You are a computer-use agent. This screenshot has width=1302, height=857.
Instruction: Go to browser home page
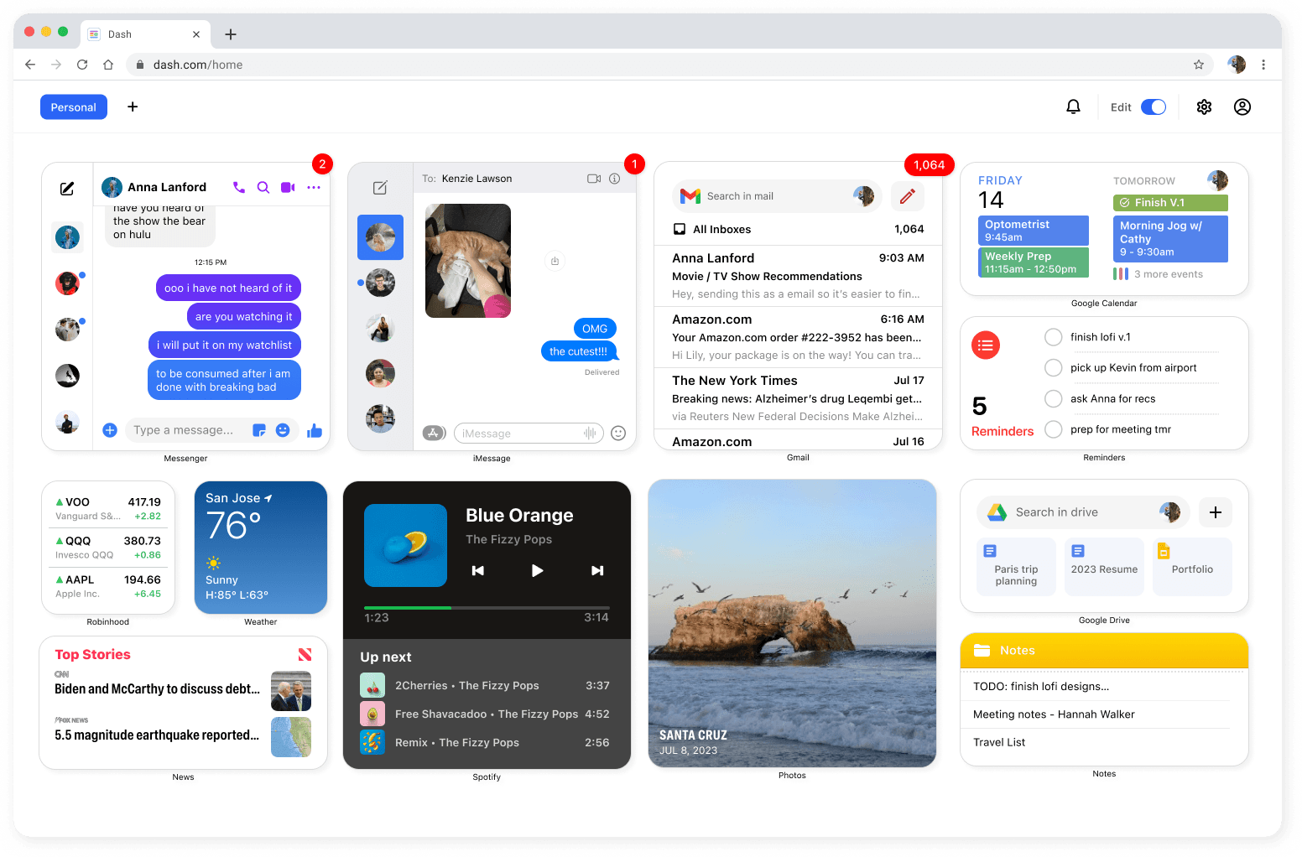(x=108, y=65)
